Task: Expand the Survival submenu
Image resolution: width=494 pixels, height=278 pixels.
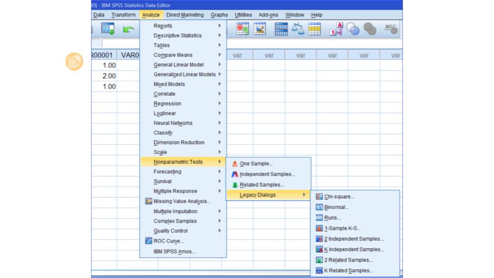Action: 183,182
